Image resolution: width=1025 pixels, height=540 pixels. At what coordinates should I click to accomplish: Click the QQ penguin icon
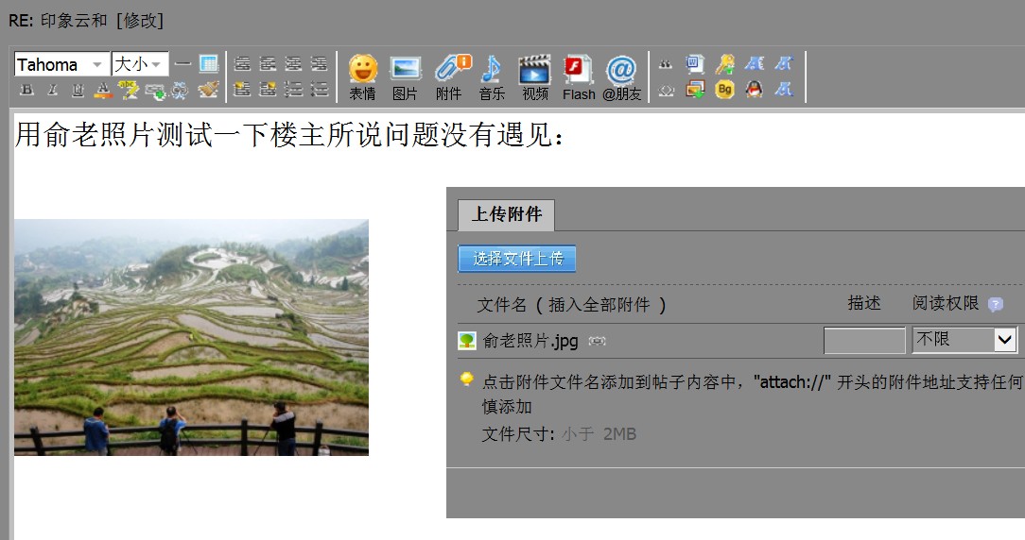click(754, 90)
